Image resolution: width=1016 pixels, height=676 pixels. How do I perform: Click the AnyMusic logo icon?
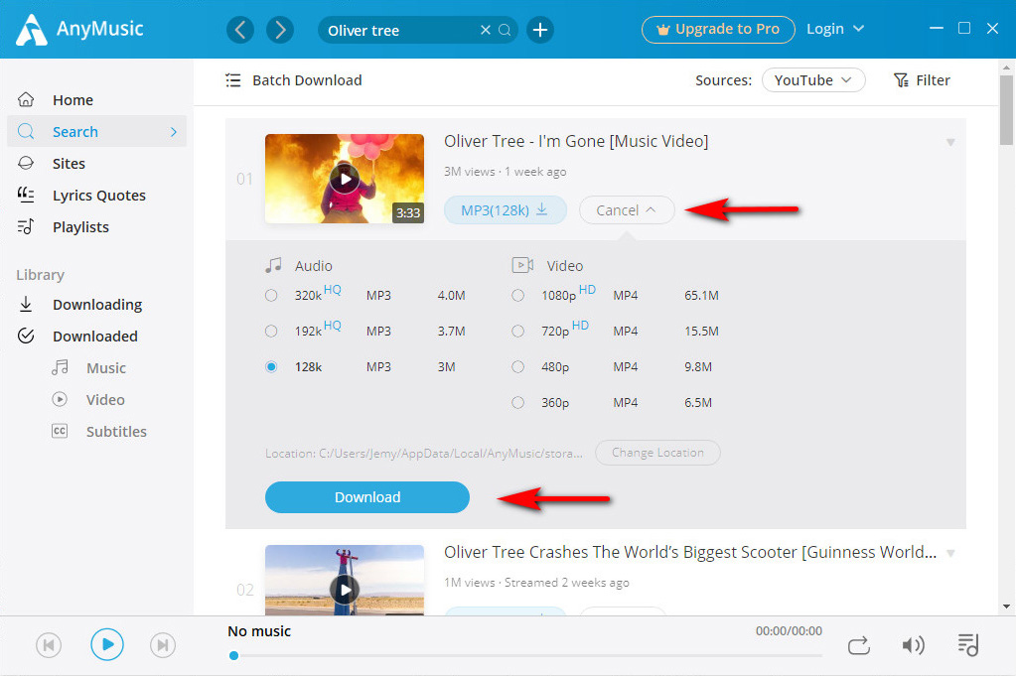31,29
